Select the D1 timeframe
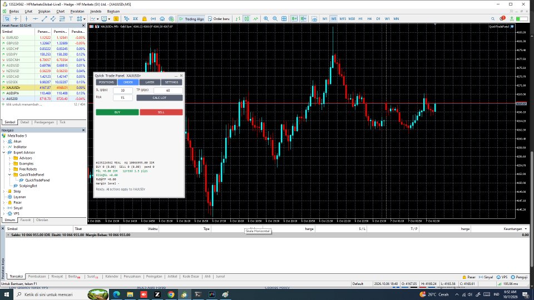The image size is (534, 300). coord(378,19)
